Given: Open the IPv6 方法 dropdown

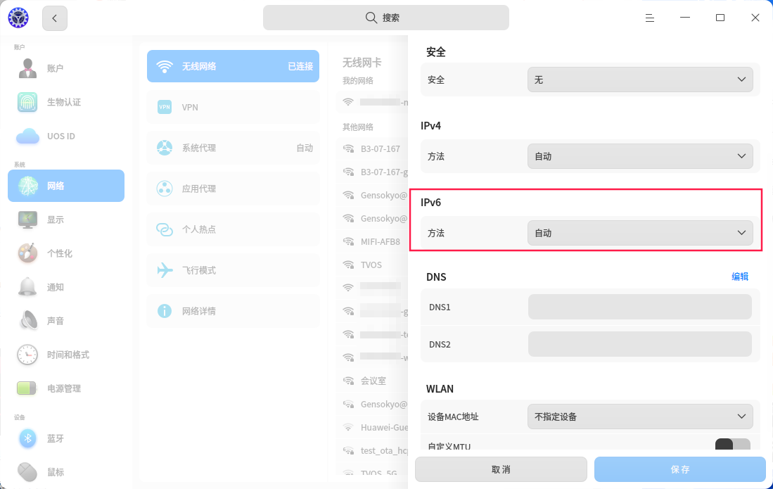Looking at the screenshot, I should point(640,233).
